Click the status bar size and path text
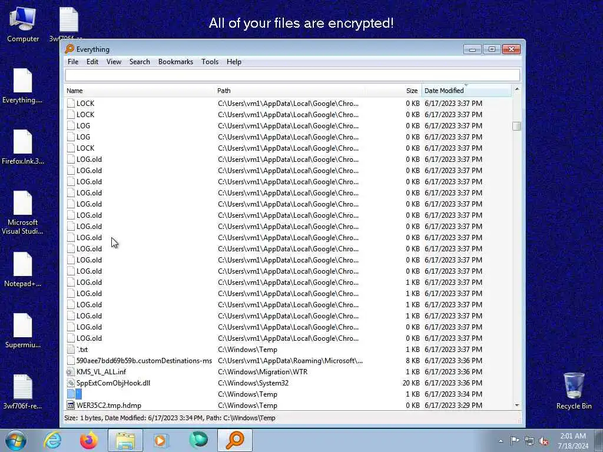Viewport: 603px width, 452px height. click(x=170, y=418)
